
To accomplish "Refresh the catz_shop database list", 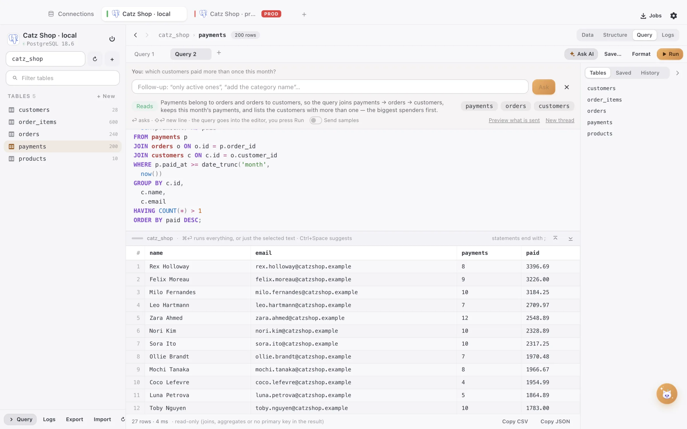I will [95, 59].
